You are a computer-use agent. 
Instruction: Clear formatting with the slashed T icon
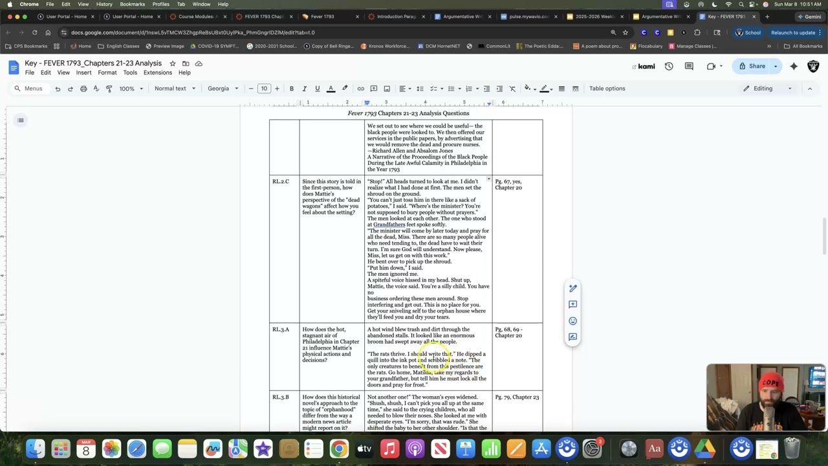click(x=512, y=89)
